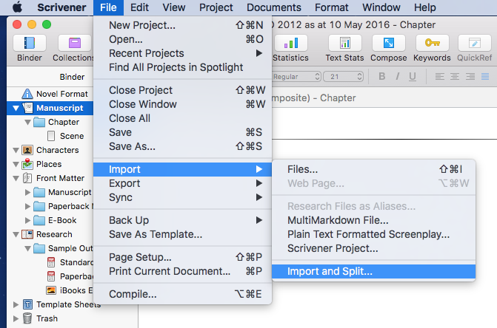The image size is (497, 328).
Task: Collapse the Research folder triangle
Action: click(16, 234)
